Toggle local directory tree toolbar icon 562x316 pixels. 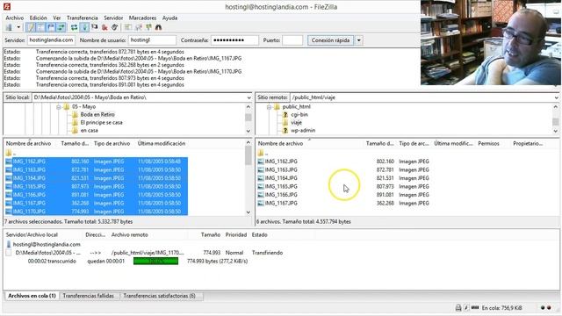click(40, 27)
